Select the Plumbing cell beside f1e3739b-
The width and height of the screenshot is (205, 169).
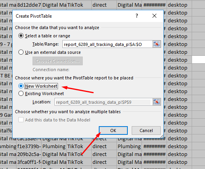[54, 146]
